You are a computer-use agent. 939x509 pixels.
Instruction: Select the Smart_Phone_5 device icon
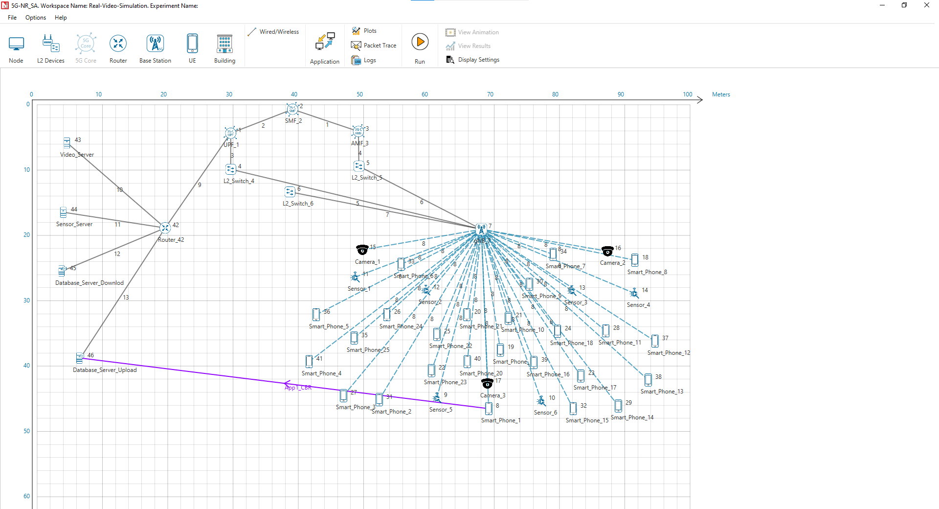tap(316, 315)
